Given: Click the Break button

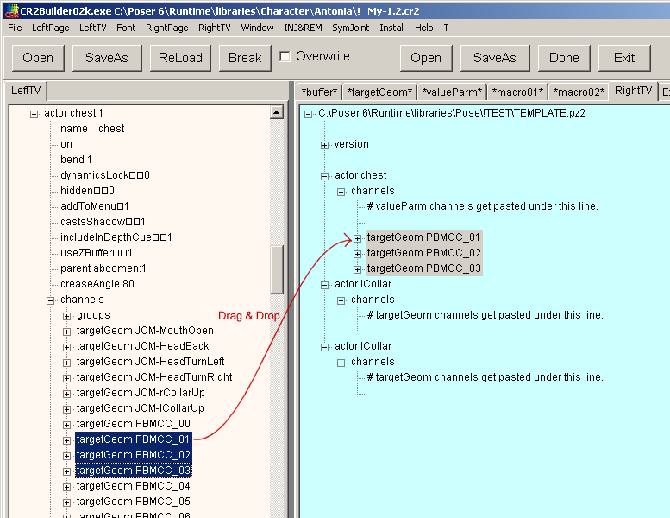Looking at the screenshot, I should [x=245, y=58].
